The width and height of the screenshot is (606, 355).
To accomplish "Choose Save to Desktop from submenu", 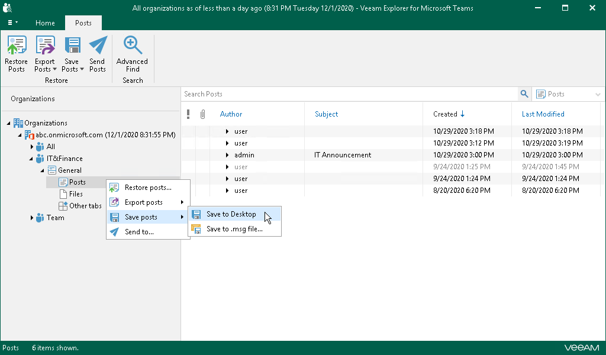I will (x=231, y=214).
